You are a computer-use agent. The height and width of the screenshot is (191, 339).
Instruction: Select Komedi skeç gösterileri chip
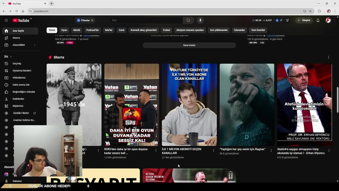pos(144,30)
